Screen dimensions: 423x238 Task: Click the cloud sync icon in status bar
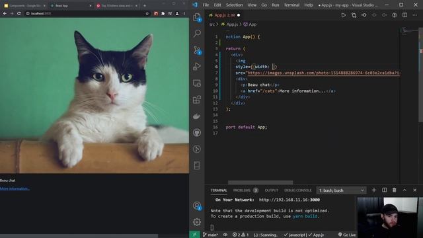[225, 235]
